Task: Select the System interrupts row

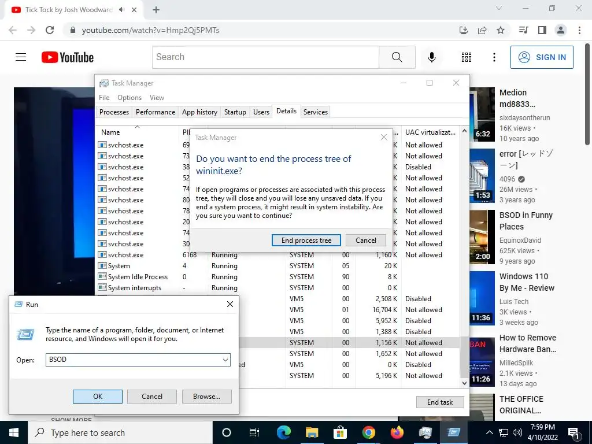Action: (278, 288)
